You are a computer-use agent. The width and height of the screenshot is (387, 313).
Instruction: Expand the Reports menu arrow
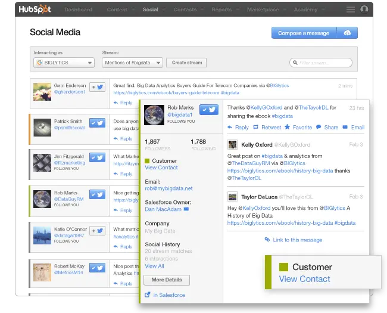coord(238,10)
